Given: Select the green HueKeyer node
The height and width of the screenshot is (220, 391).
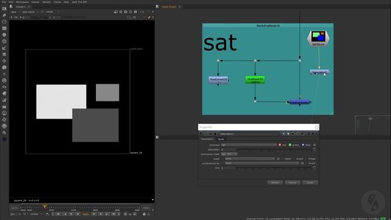Looking at the screenshot, I should tap(255, 80).
